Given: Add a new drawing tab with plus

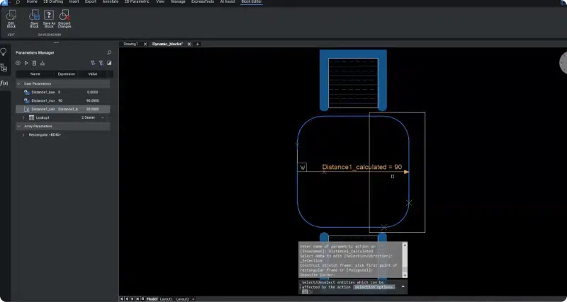Looking at the screenshot, I should point(198,44).
